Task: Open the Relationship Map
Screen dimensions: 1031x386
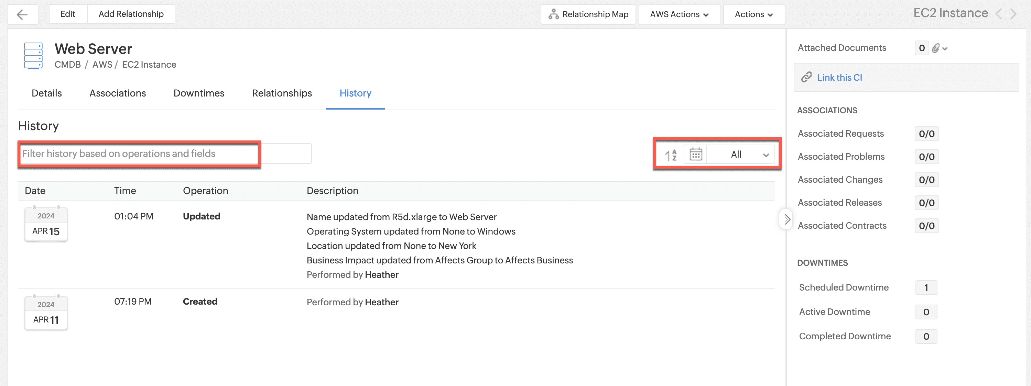Action: point(588,15)
